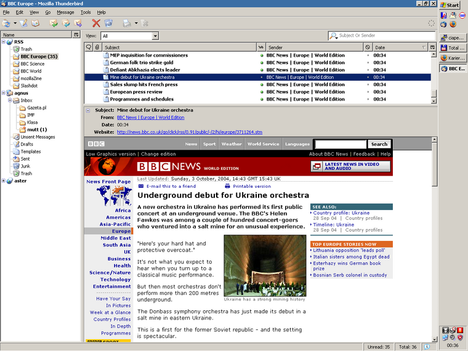Open the Get Mail dropdown arrow

pyautogui.click(x=15, y=23)
